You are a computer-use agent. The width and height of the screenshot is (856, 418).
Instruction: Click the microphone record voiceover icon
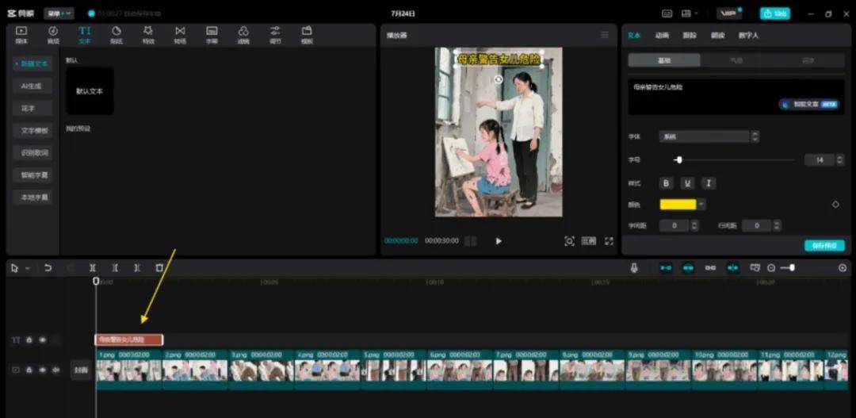point(634,268)
